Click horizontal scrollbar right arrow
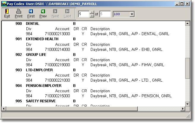The image size is (195, 123). click(x=183, y=109)
